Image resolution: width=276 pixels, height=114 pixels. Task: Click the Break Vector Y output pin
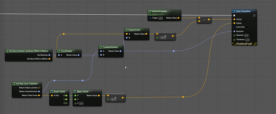tap(66, 99)
